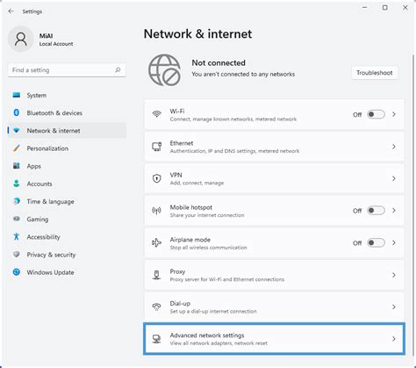Click the search magnifier icon
Screen dimensions: 416x368
tap(118, 70)
